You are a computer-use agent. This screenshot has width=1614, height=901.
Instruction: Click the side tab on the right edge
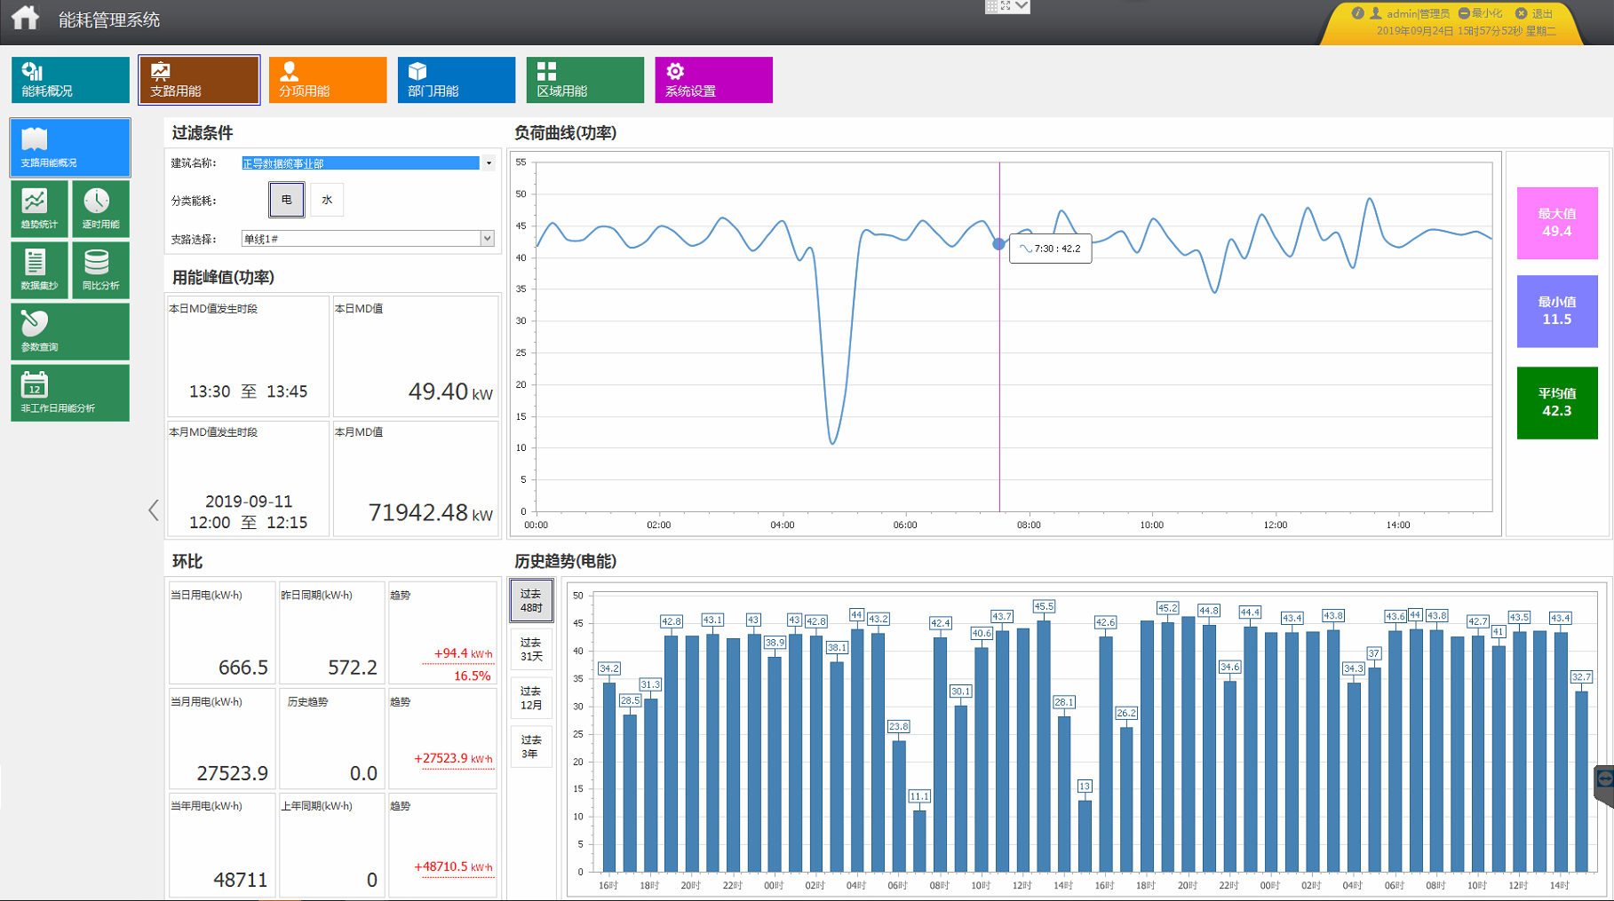(1604, 785)
